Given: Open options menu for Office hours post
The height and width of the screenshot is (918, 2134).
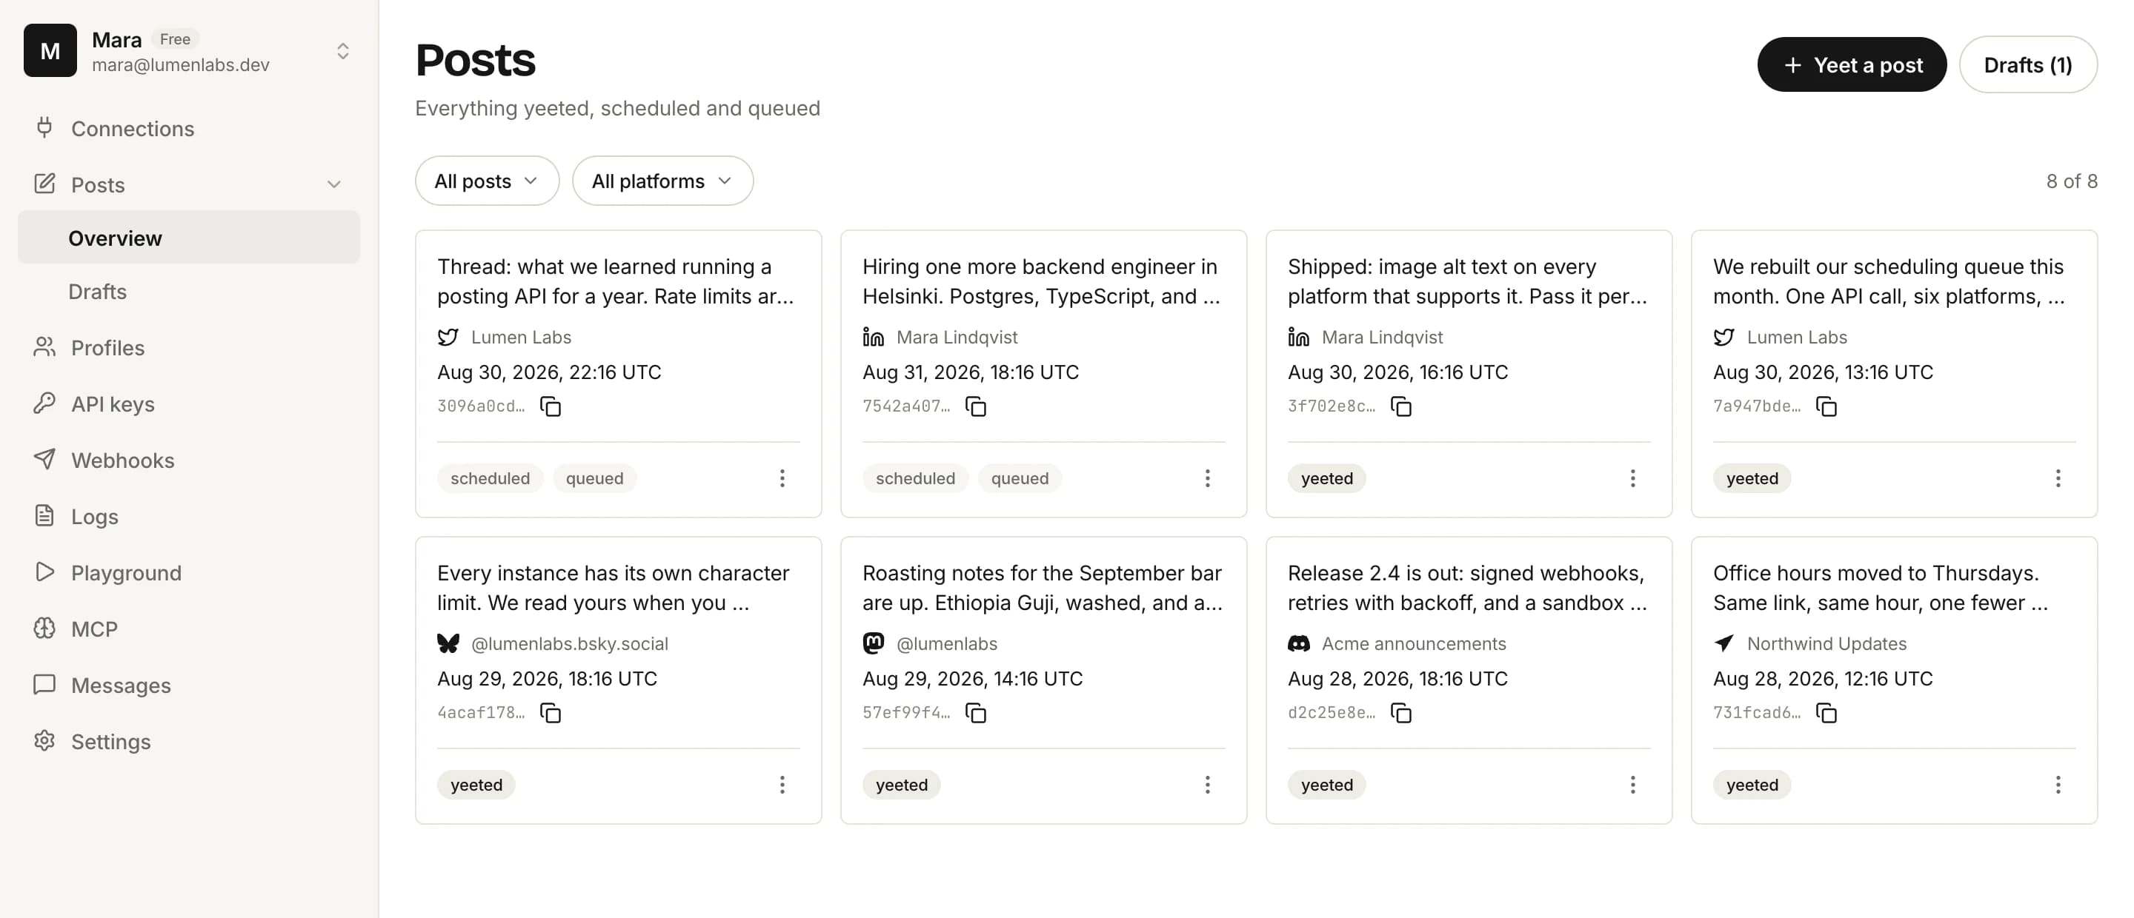Looking at the screenshot, I should pyautogui.click(x=2057, y=785).
